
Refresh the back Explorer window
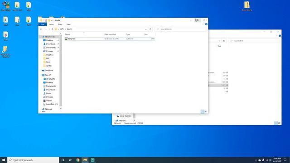[x=224, y=41]
